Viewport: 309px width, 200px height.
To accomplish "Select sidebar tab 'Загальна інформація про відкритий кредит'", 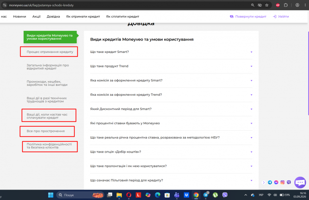I will pos(48,67).
